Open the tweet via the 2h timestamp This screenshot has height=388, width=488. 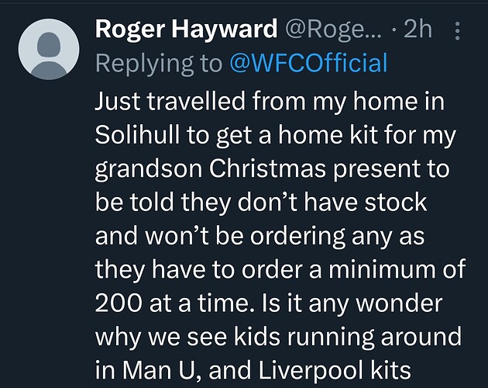(418, 29)
